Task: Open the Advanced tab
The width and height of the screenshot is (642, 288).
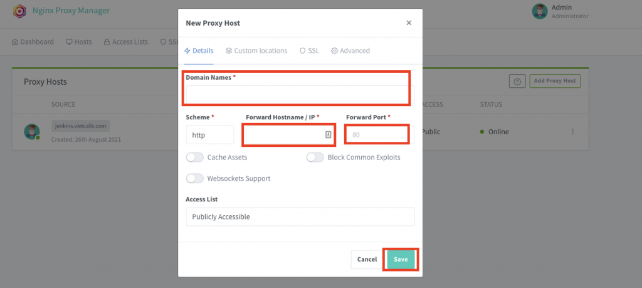Action: [x=350, y=51]
